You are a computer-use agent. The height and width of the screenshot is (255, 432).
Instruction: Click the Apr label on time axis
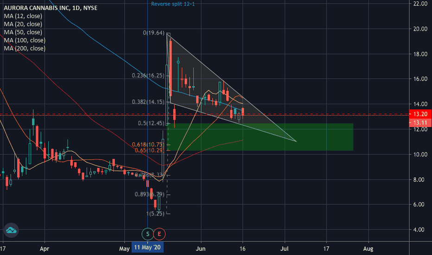coord(44,249)
